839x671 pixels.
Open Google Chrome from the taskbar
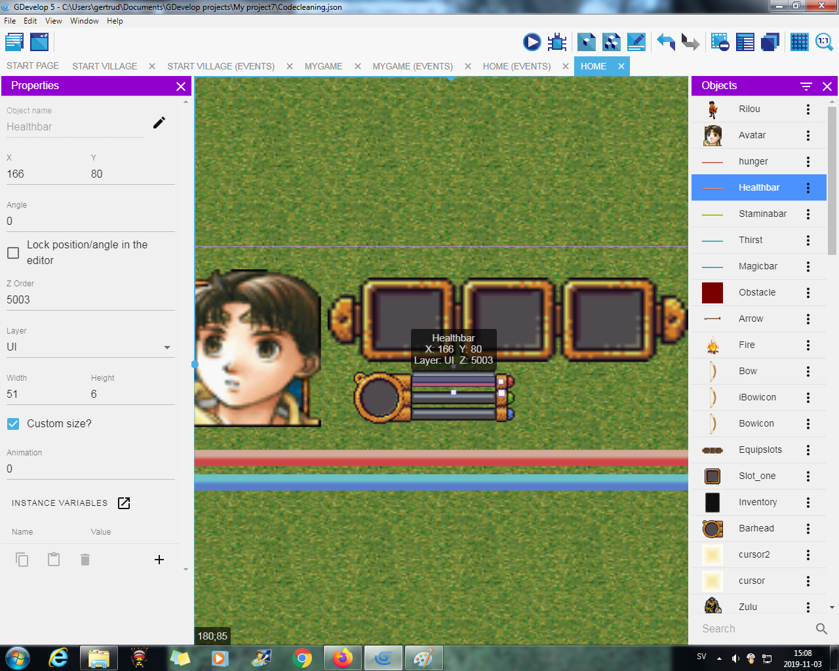coord(302,658)
